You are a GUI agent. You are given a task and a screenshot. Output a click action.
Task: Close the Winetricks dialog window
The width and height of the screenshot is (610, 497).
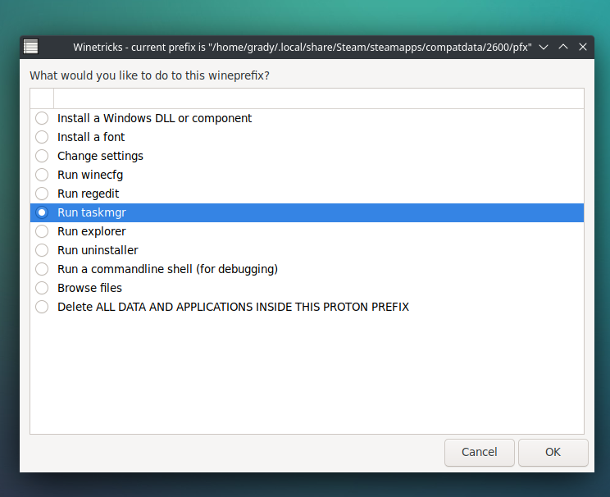click(x=583, y=47)
